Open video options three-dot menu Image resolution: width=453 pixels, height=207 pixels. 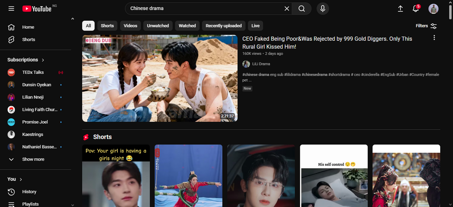click(x=434, y=38)
